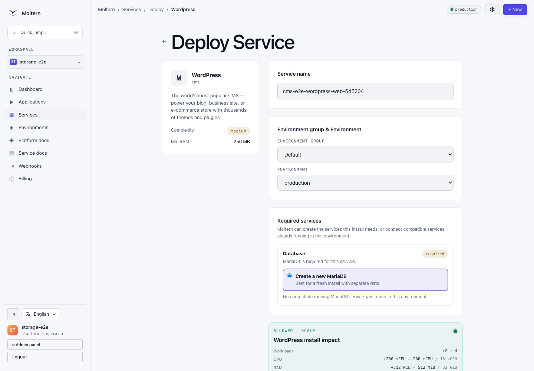Click the medium complexity badge
Image resolution: width=534 pixels, height=371 pixels.
point(238,131)
